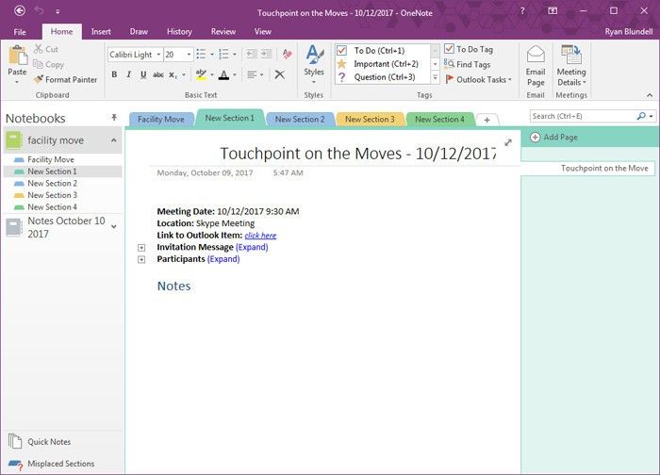Viewport: 660px width, 475px height.
Task: Click plus box beside Participants
Action: point(141,259)
